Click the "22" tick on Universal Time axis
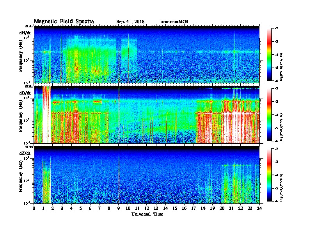The image size is (309, 239). (240, 209)
